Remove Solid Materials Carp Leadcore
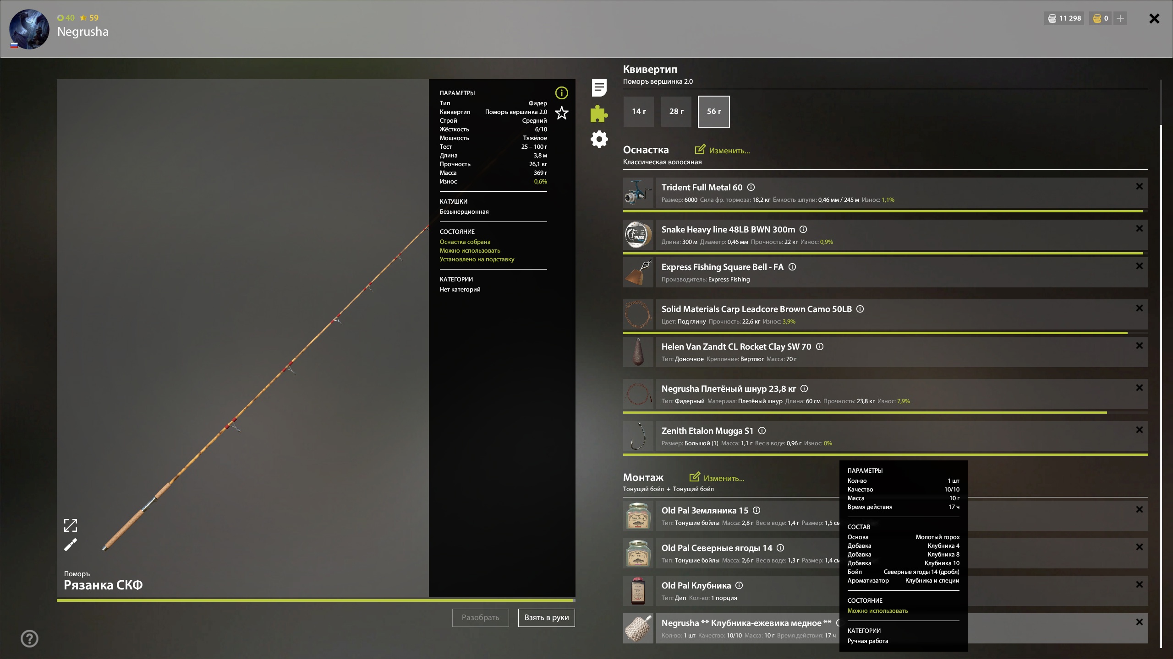 click(x=1139, y=308)
